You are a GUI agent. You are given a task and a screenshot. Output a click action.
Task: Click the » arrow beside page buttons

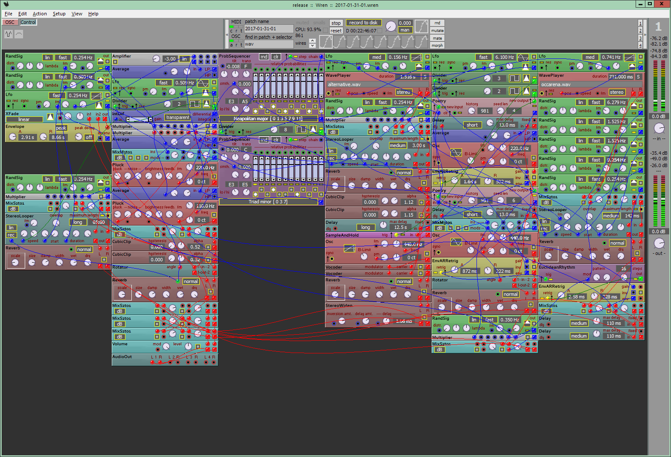(x=645, y=35)
